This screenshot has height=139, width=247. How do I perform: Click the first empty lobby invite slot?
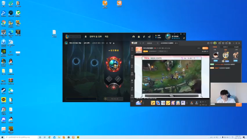(76, 61)
